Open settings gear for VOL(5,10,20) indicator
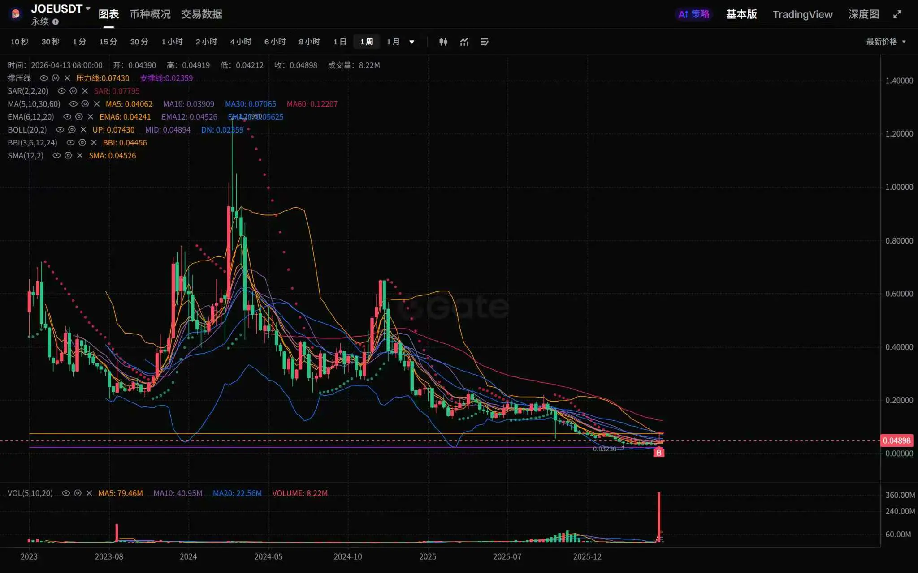Viewport: 918px width, 573px height. pos(78,493)
